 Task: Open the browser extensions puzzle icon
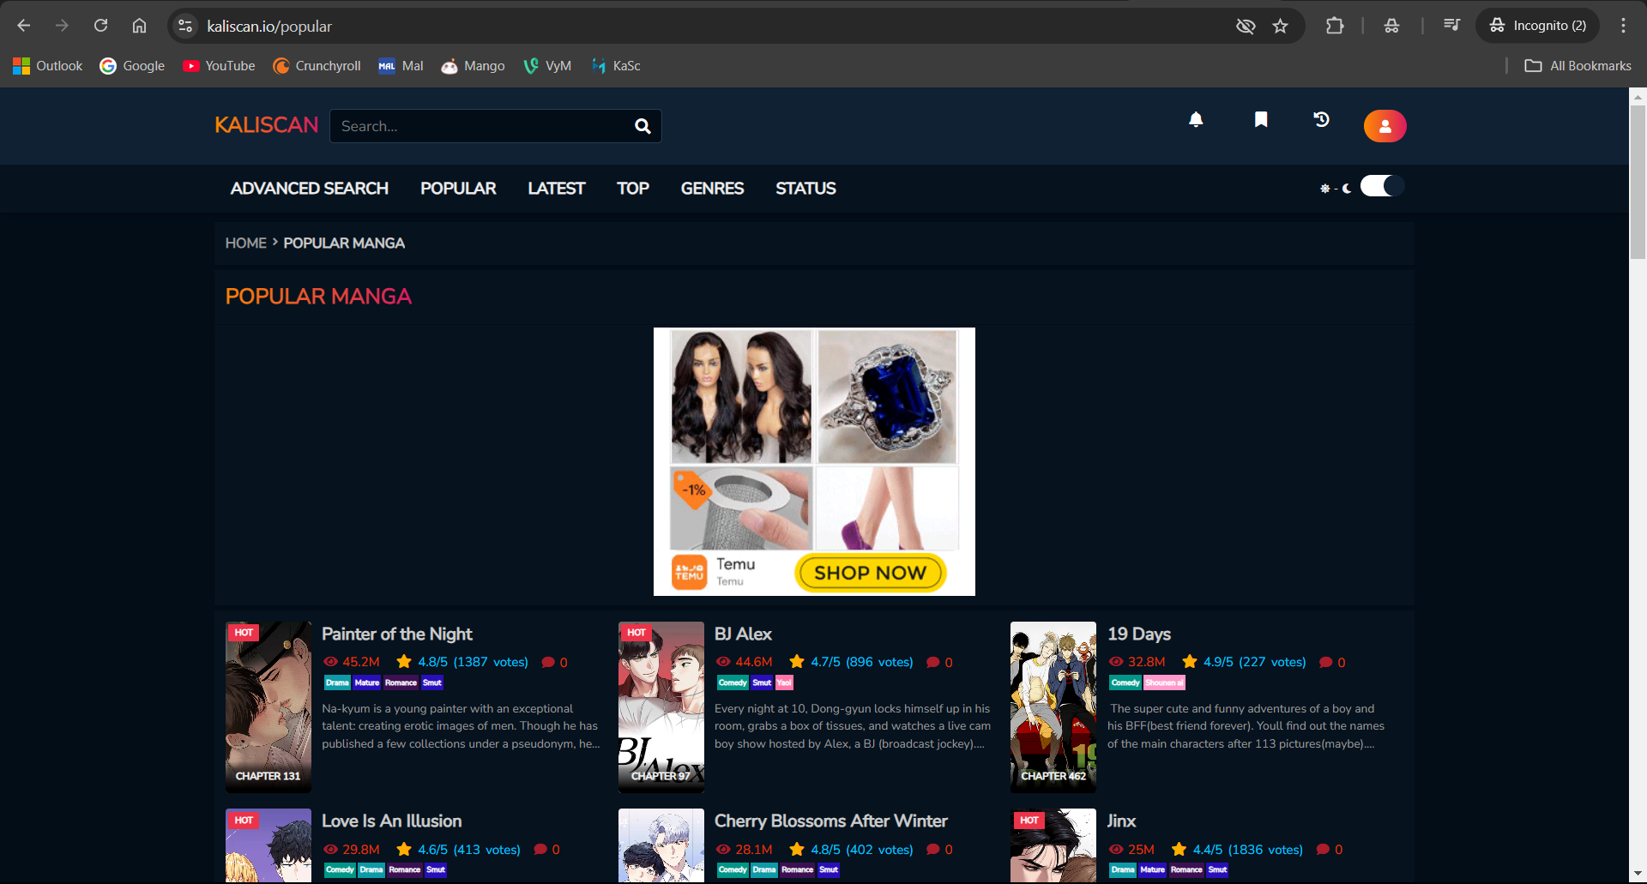[x=1335, y=26]
